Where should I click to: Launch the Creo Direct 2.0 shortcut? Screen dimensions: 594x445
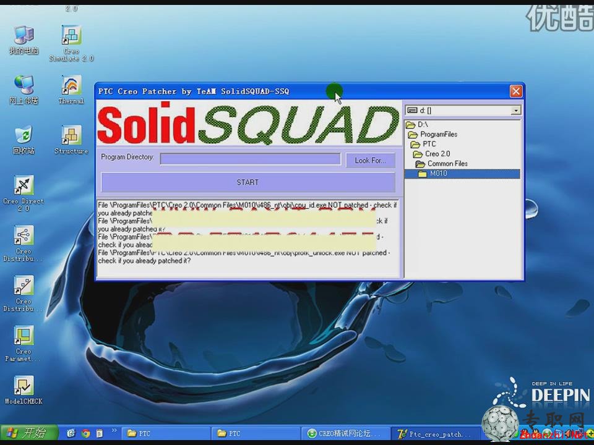click(x=24, y=193)
